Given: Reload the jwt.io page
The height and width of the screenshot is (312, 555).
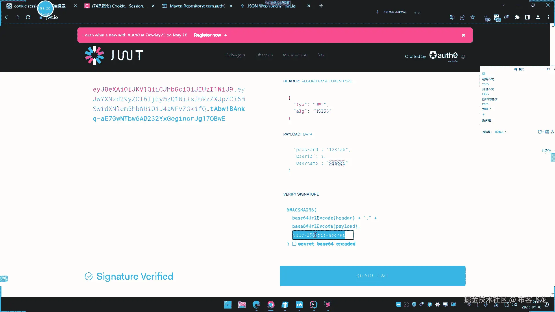Looking at the screenshot, I should 28,17.
